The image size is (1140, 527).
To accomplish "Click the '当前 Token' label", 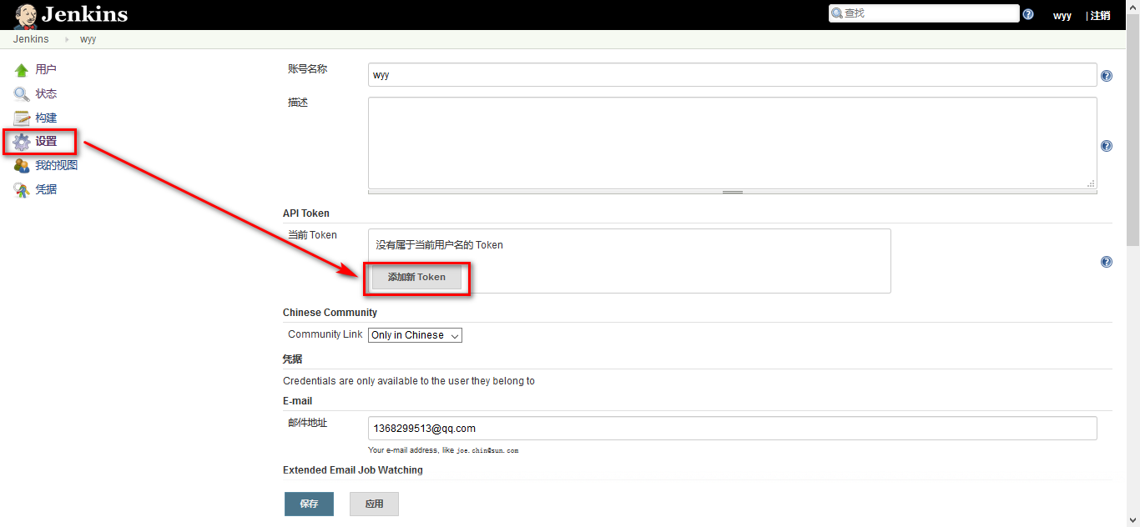I will click(312, 235).
